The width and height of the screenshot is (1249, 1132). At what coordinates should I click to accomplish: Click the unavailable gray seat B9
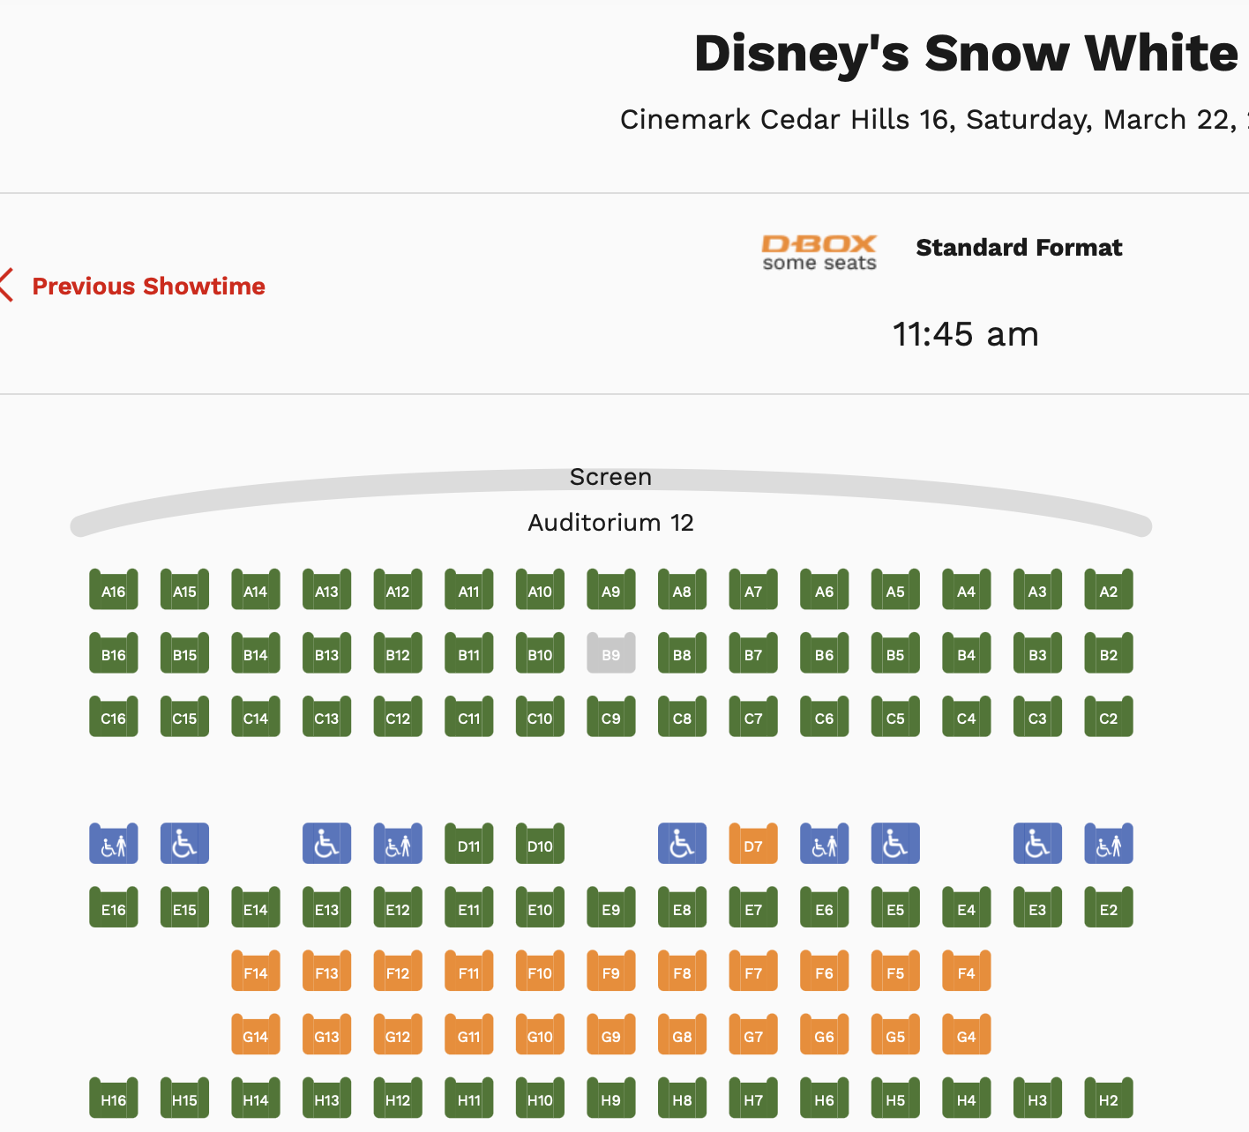(611, 653)
